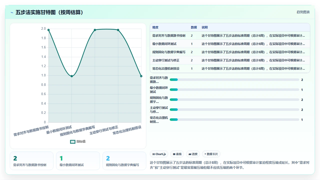320x180 pixels.
Task: Click chart data point for 常态化治理机制搭设
Action: pyautogui.click(x=141, y=76)
